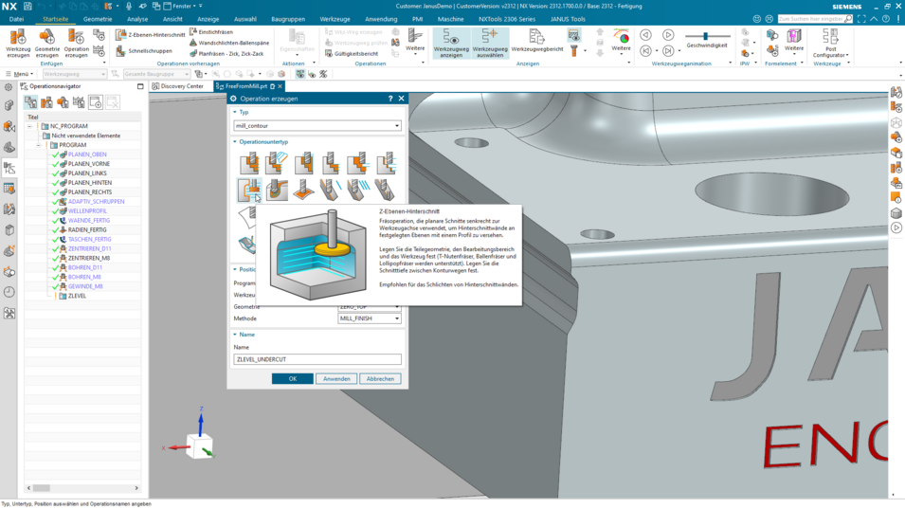Switch to Machine Tool view in navigator
The height and width of the screenshot is (509, 905).
tap(46, 102)
